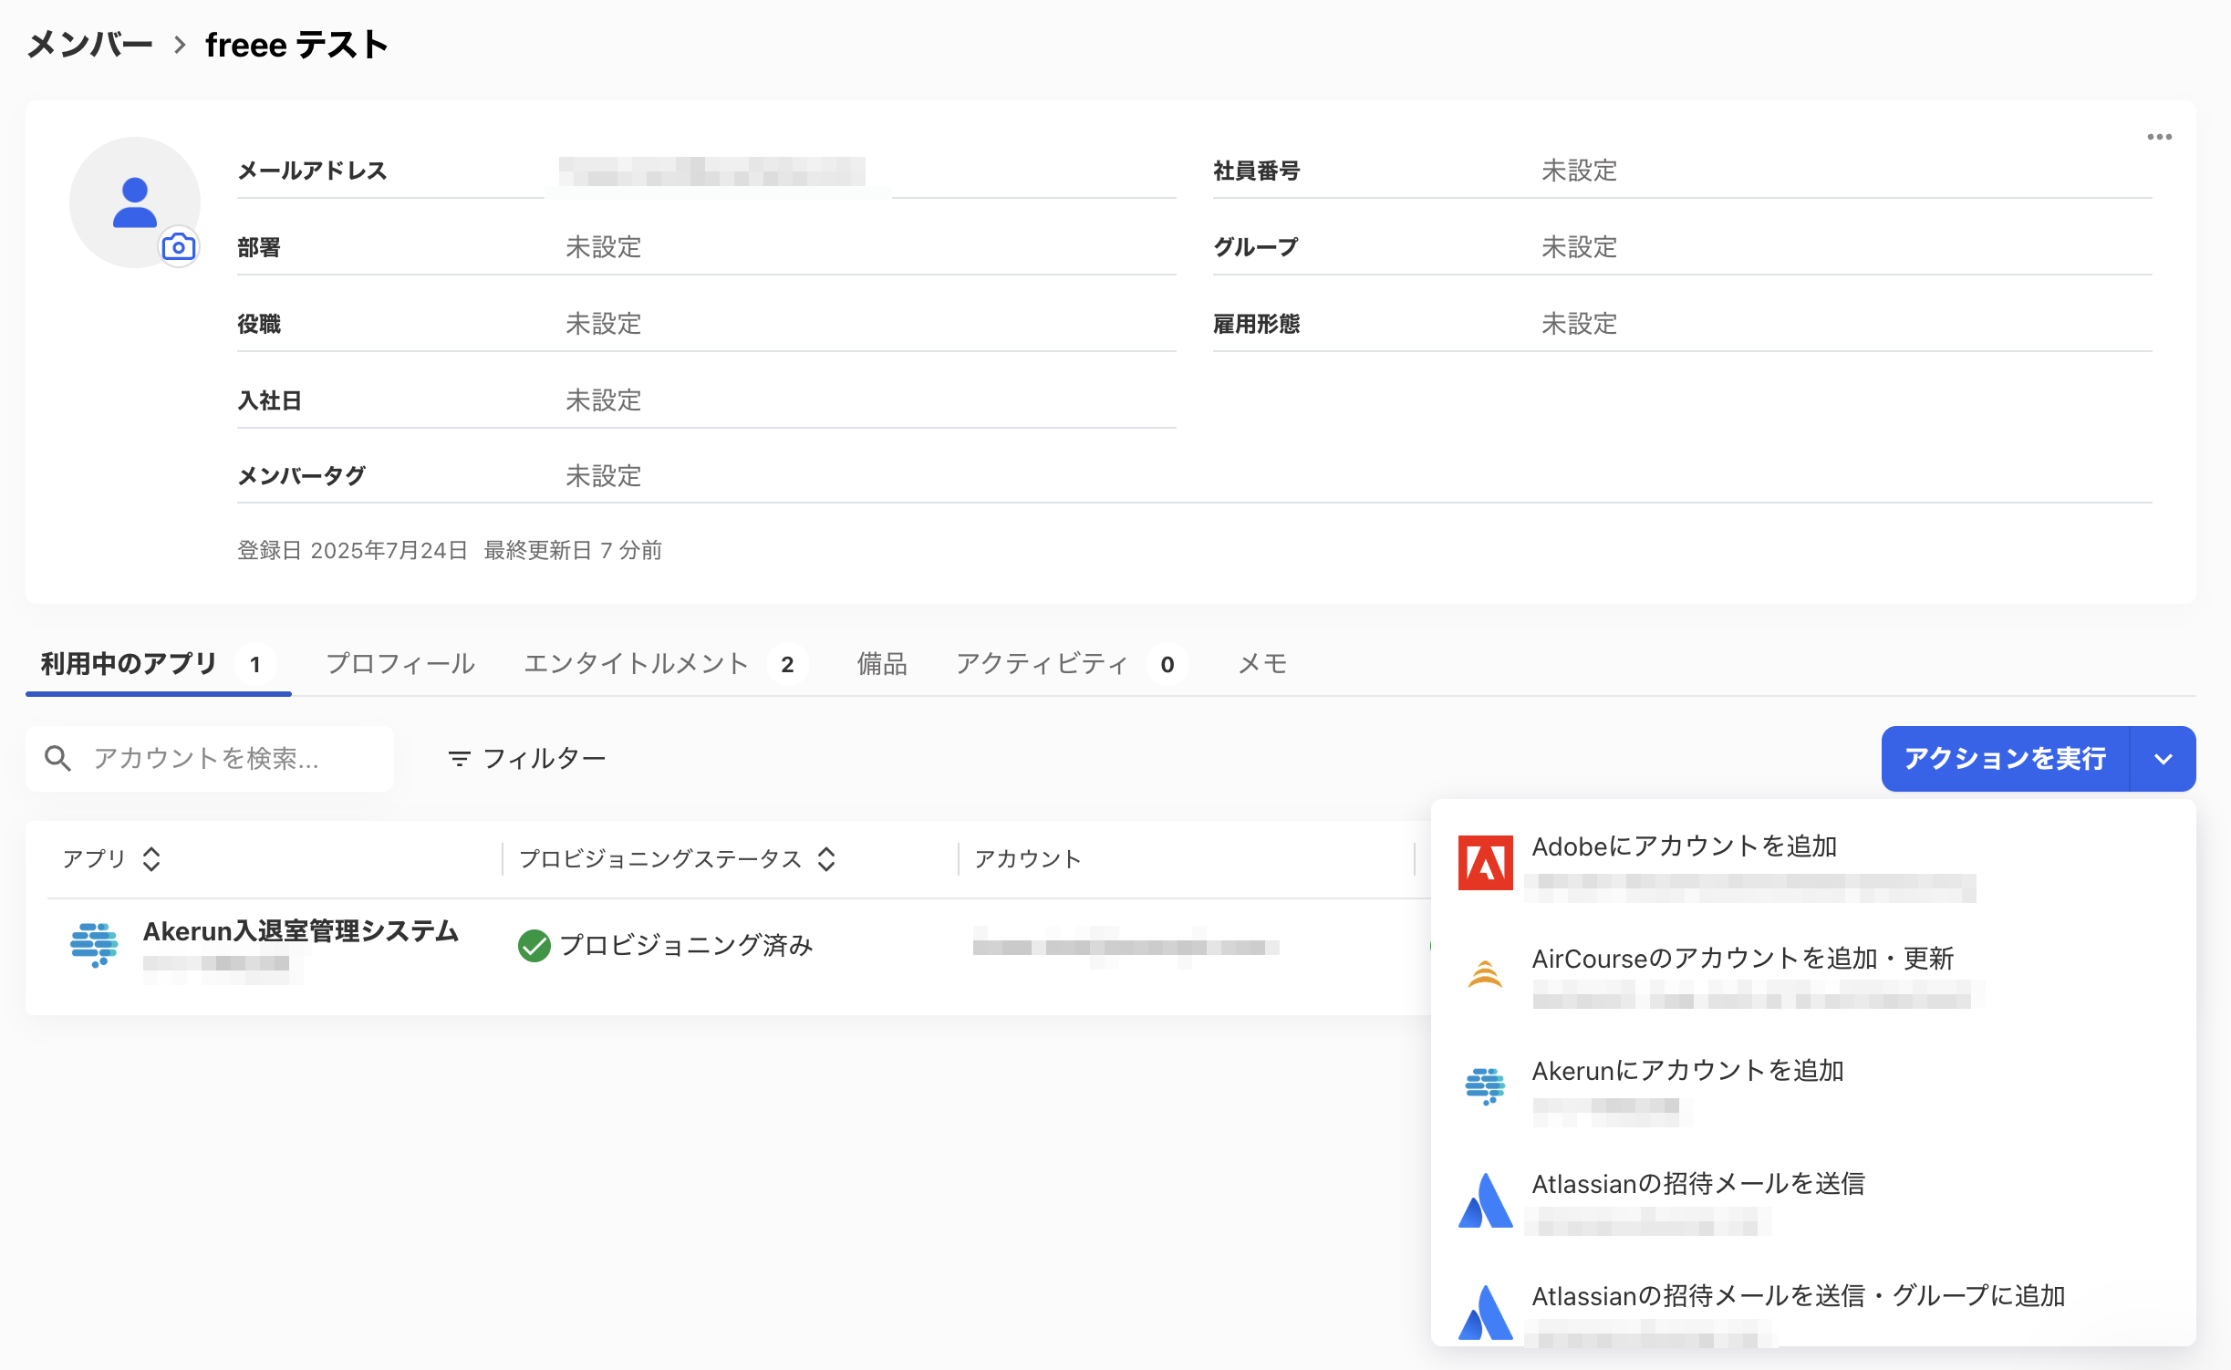Expand the chevron on アクションを実行 button

pyautogui.click(x=2163, y=758)
